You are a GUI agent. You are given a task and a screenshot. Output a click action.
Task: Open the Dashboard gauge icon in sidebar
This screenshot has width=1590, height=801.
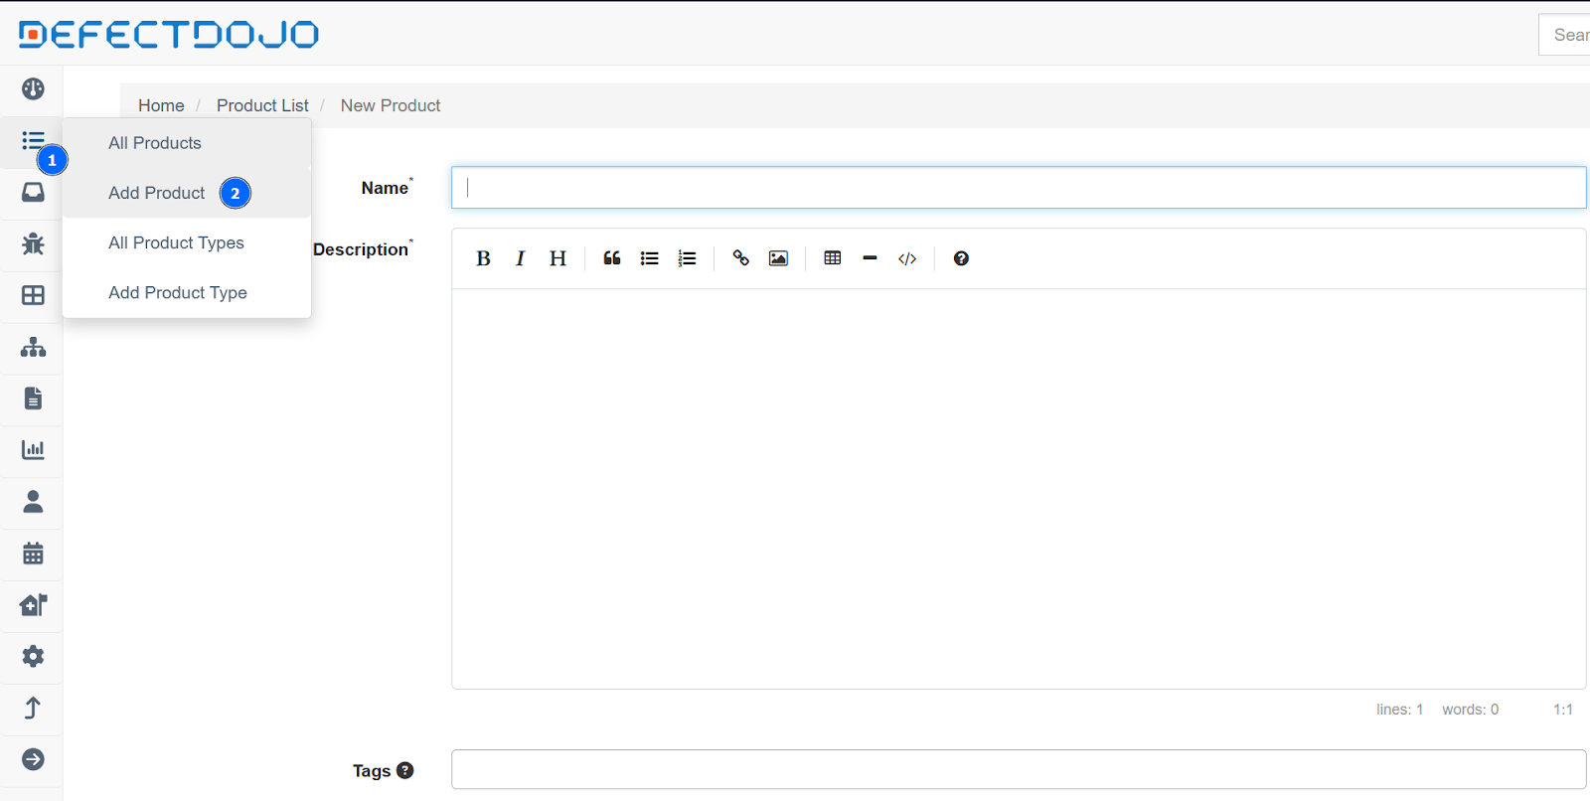(x=33, y=89)
